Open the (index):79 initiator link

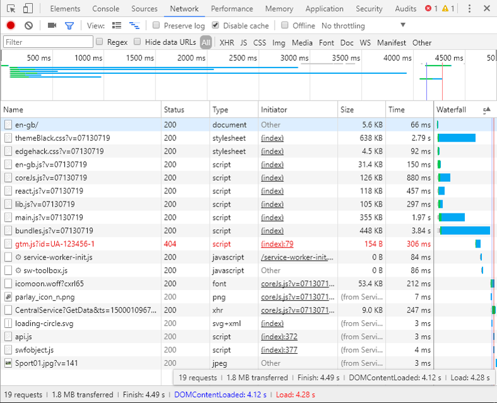(x=277, y=244)
